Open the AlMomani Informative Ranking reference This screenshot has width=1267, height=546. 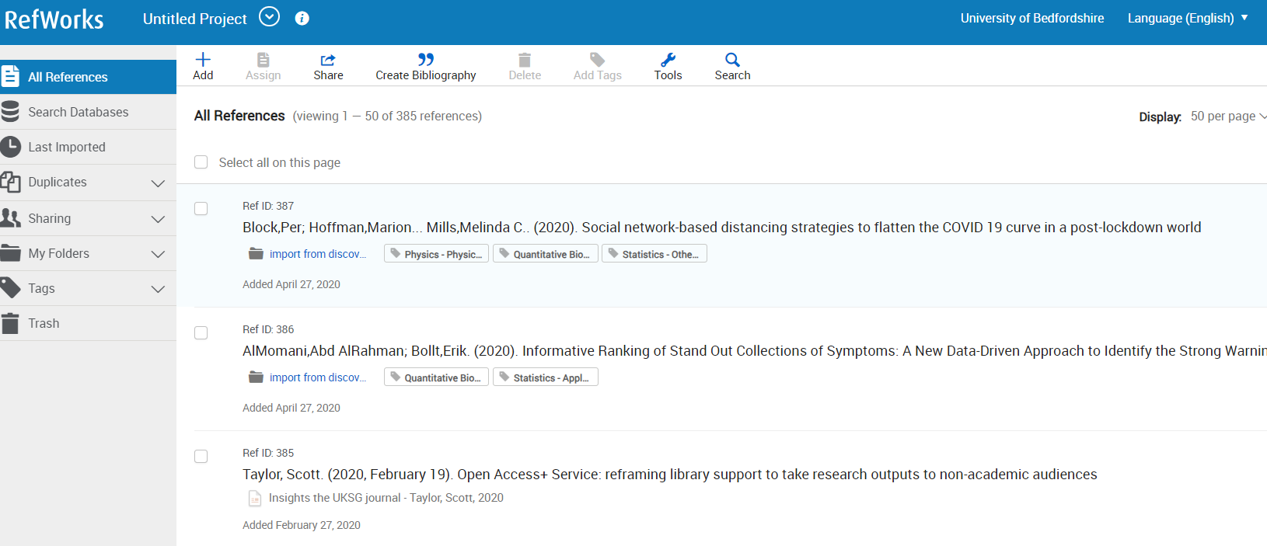click(x=754, y=350)
